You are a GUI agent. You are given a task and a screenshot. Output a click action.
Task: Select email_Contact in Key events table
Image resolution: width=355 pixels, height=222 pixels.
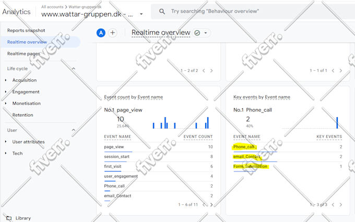[288, 157]
